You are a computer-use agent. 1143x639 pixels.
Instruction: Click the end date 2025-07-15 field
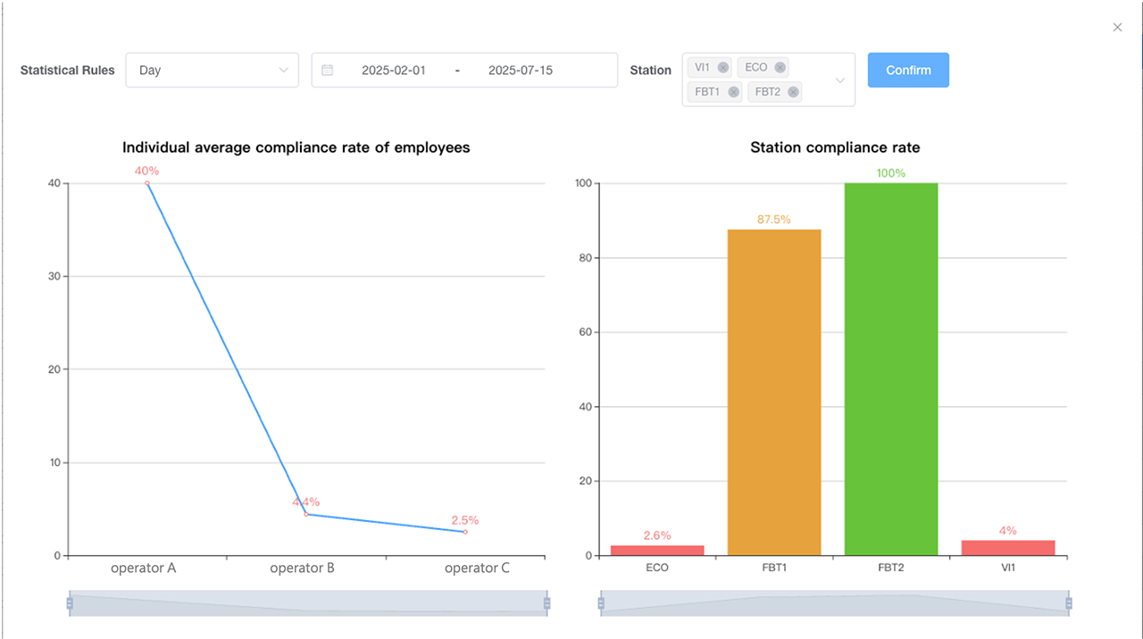(x=520, y=71)
